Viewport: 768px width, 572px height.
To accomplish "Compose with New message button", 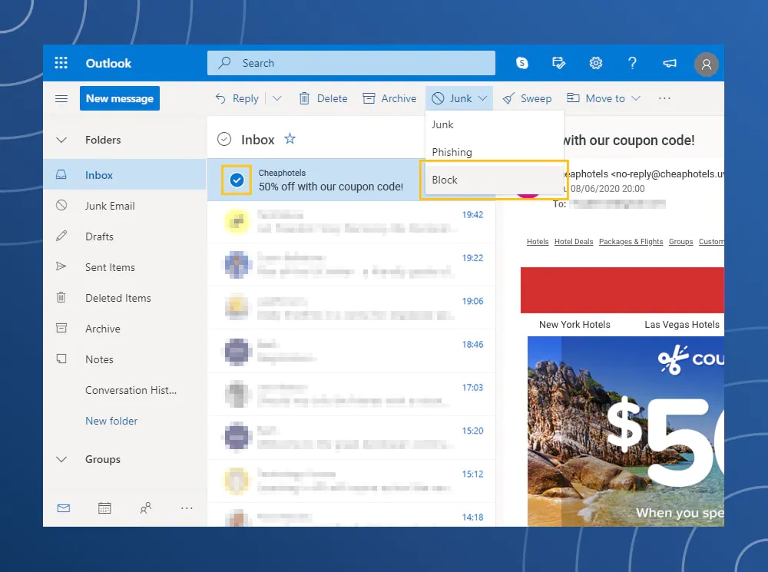I will [x=120, y=98].
